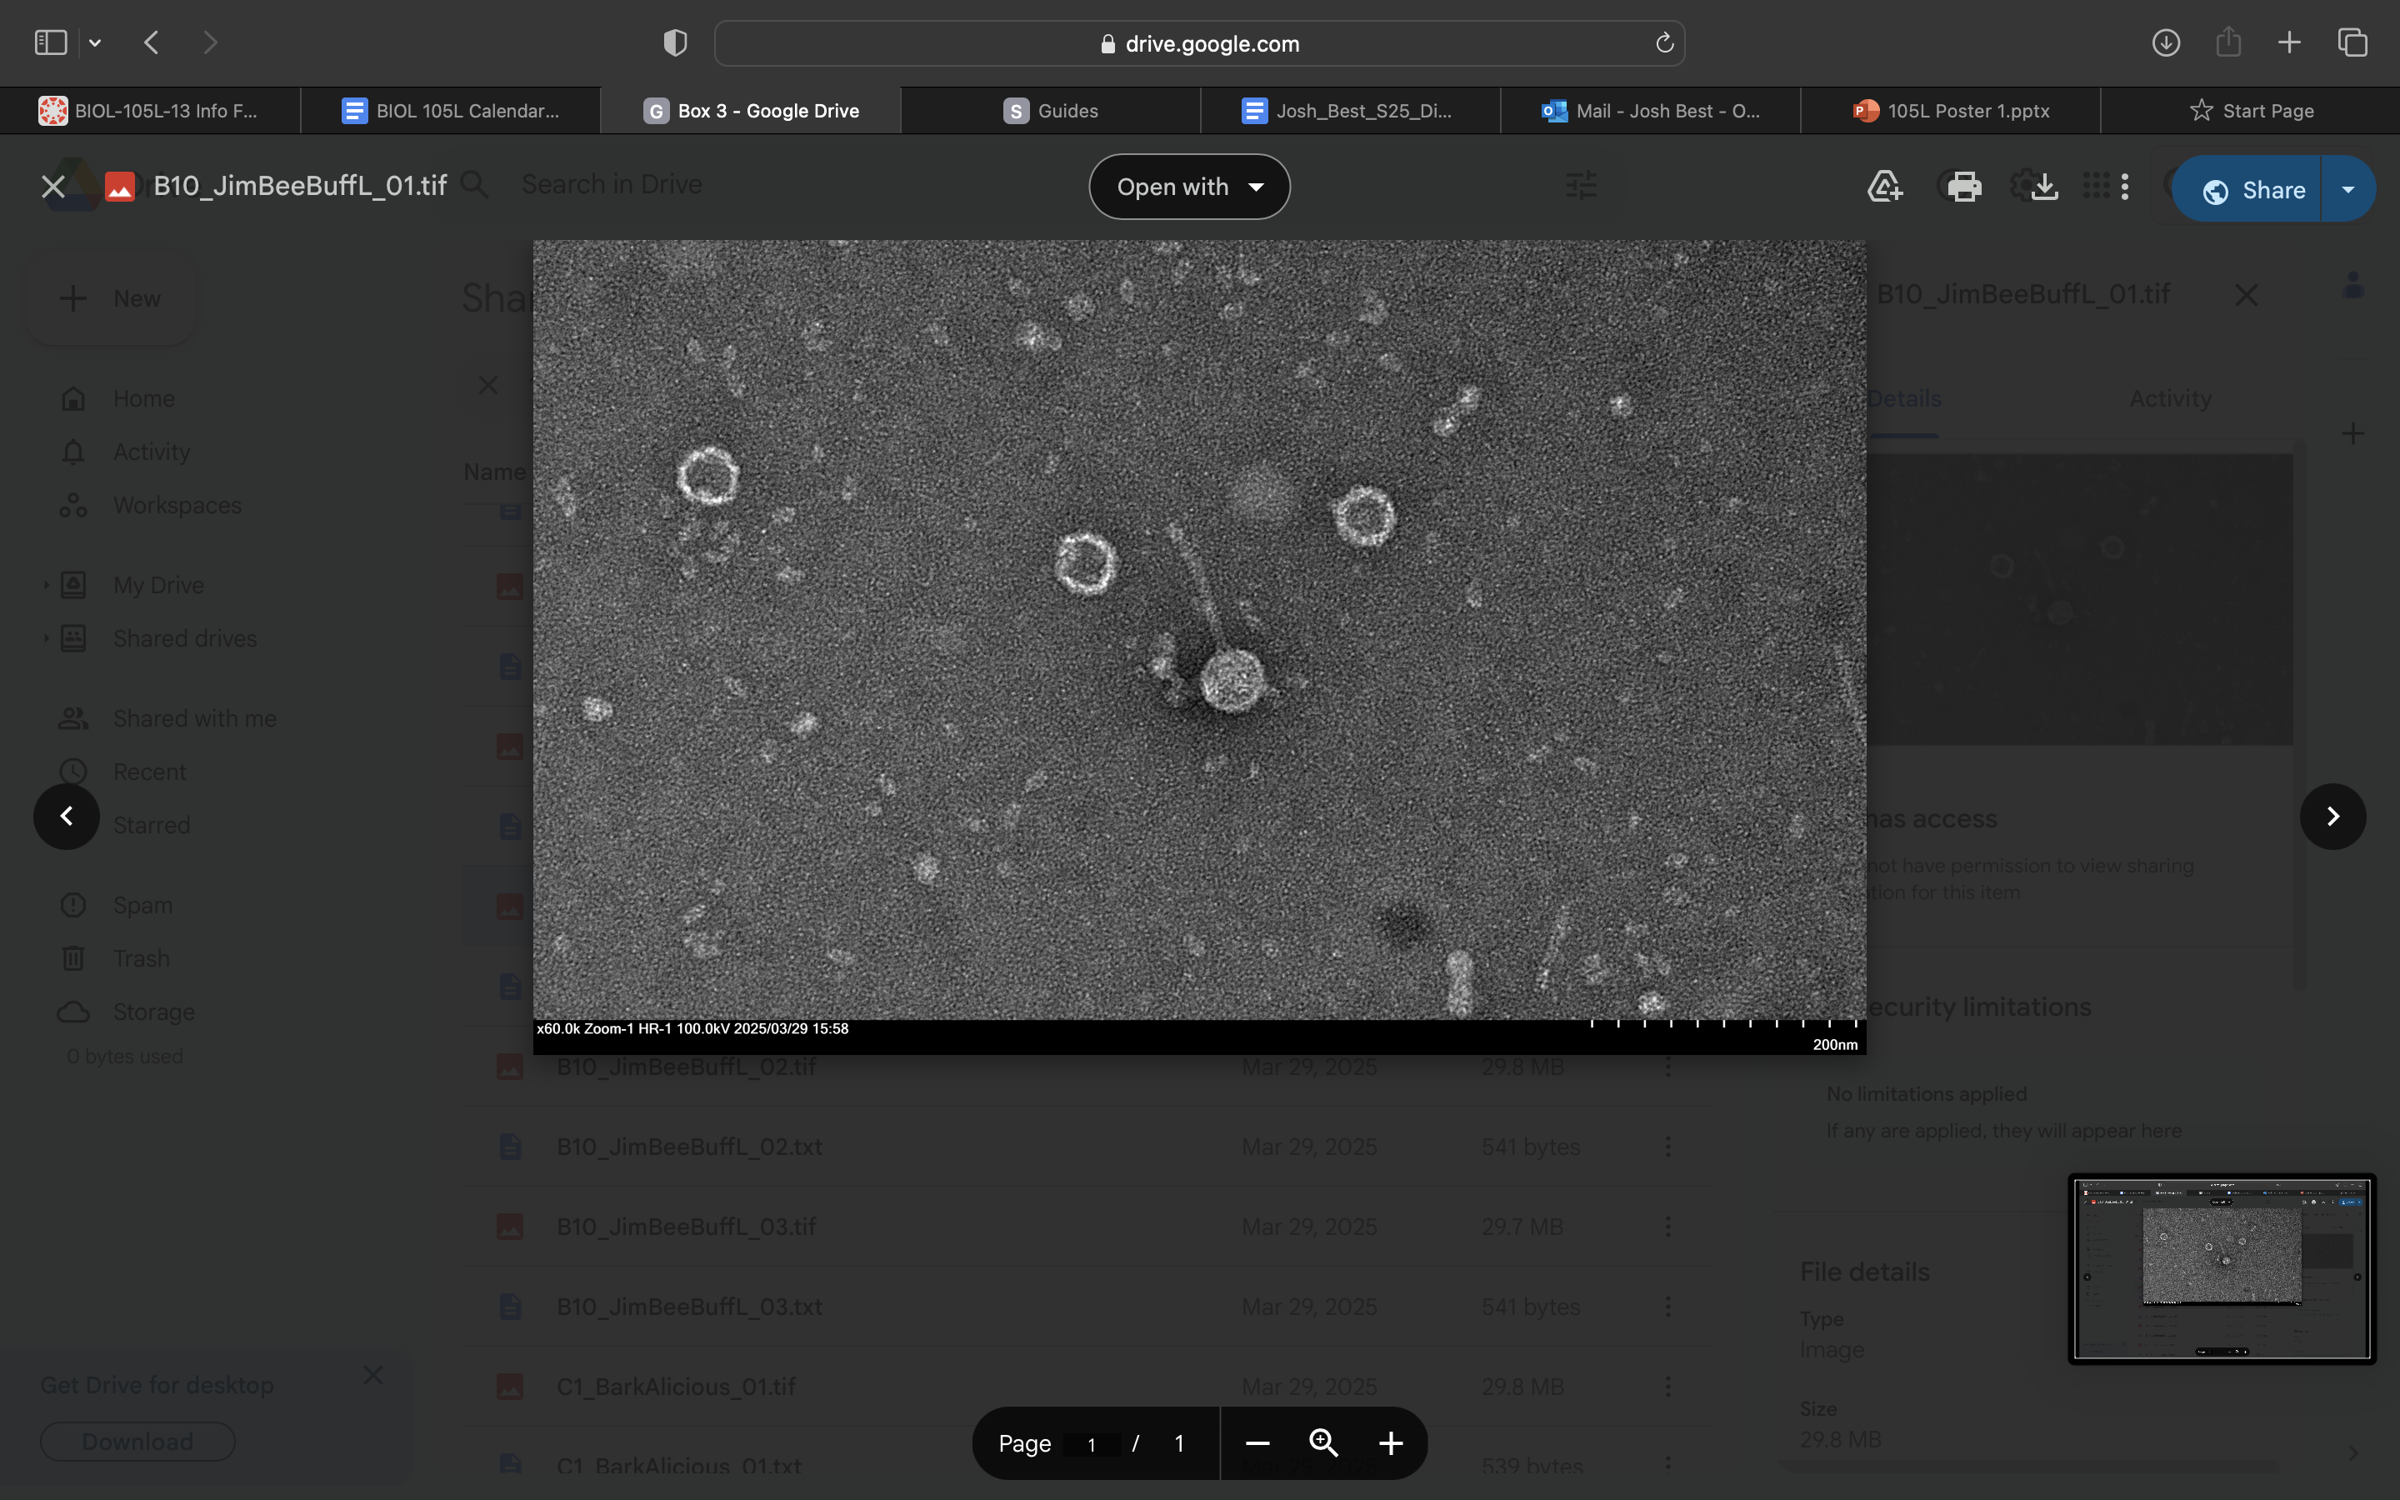
Task: Open the Storage section
Action: [153, 1012]
